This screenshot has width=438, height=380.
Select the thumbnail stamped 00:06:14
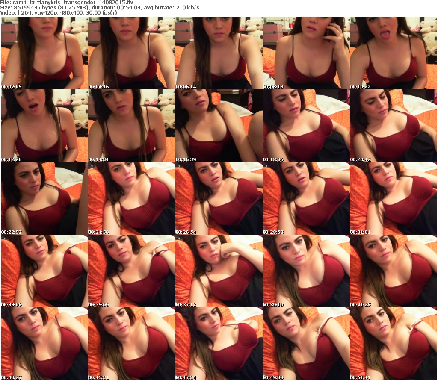click(219, 53)
